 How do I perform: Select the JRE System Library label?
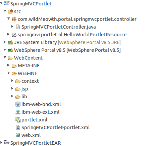click(67, 42)
